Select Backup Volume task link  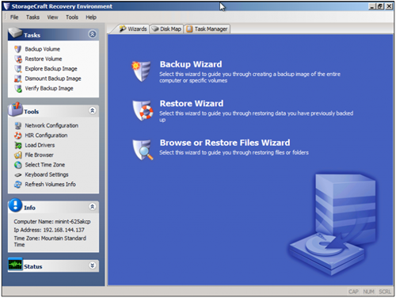tap(43, 49)
